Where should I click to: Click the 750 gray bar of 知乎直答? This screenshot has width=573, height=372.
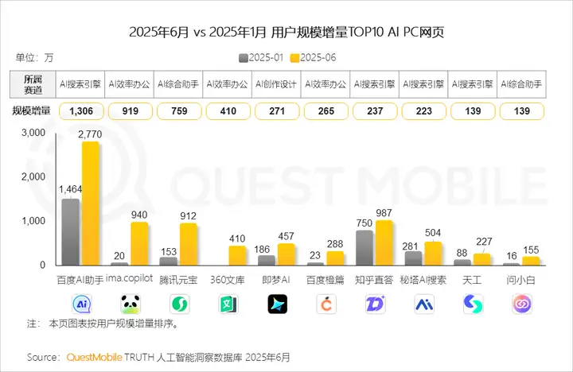(x=364, y=248)
